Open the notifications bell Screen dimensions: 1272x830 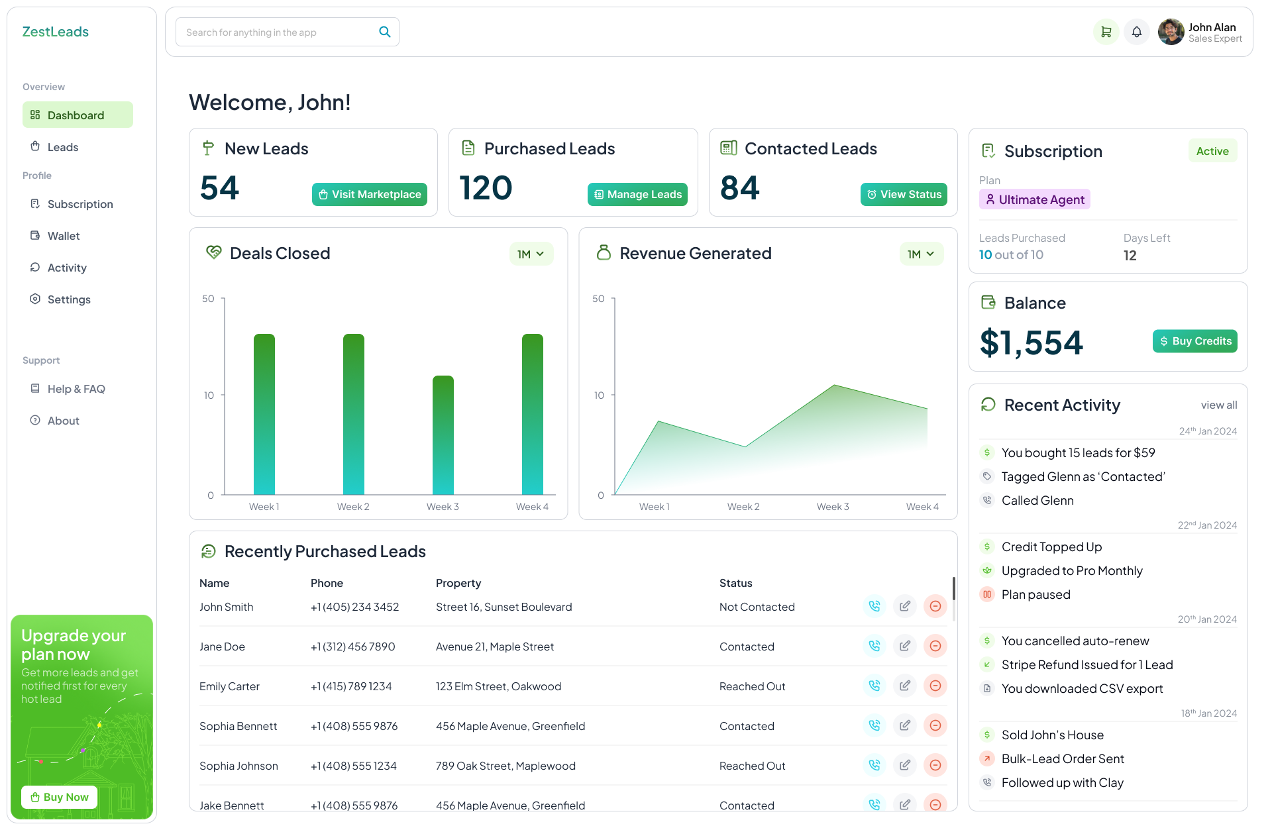[1137, 32]
